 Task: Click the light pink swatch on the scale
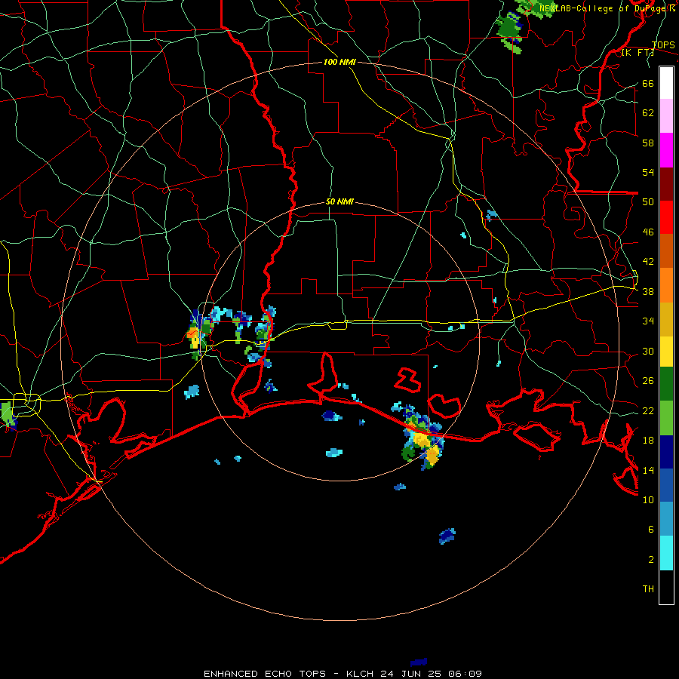click(x=666, y=116)
